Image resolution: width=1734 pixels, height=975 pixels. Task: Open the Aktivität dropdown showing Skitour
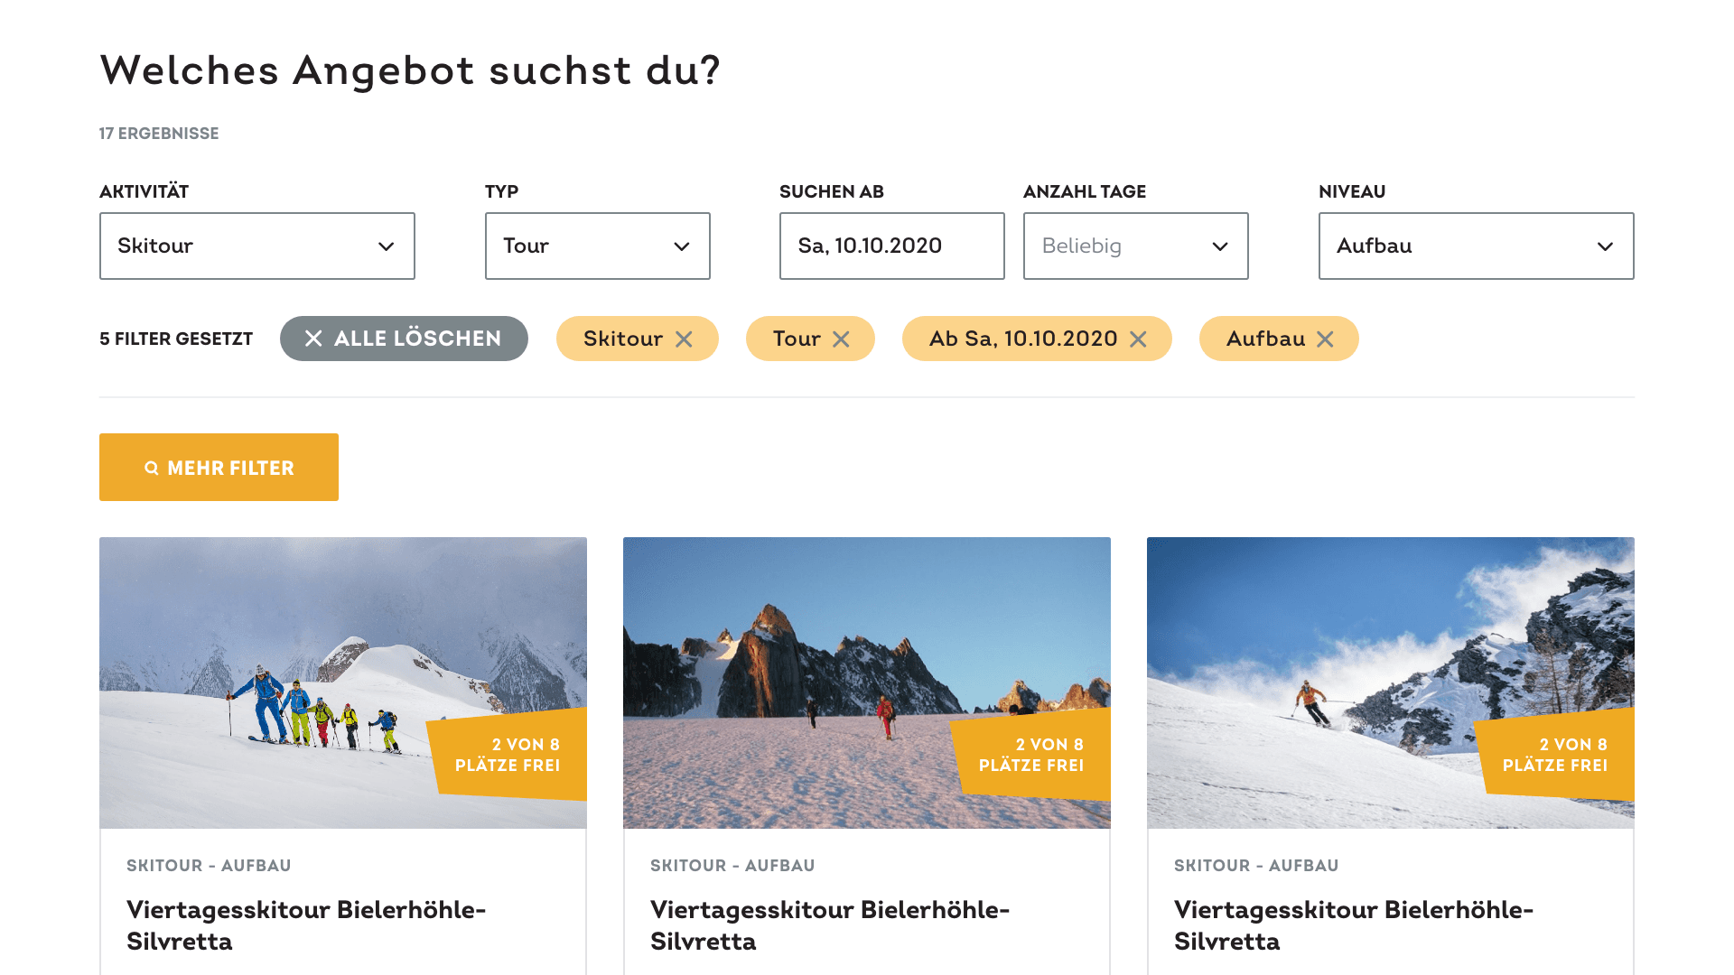(x=257, y=246)
